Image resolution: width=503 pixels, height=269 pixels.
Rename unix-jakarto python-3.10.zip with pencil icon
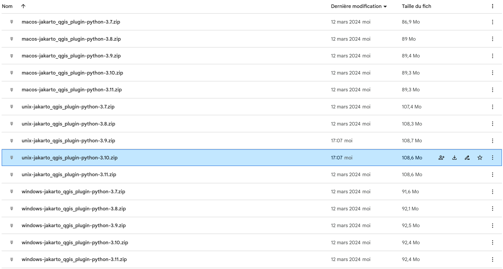tap(467, 158)
